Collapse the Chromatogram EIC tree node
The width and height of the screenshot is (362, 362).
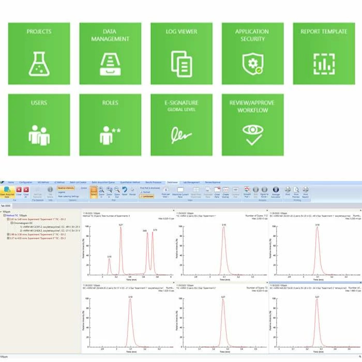click(12, 223)
